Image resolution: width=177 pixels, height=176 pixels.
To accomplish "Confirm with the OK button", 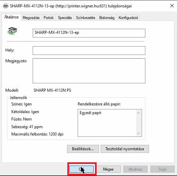I will point(82,169).
